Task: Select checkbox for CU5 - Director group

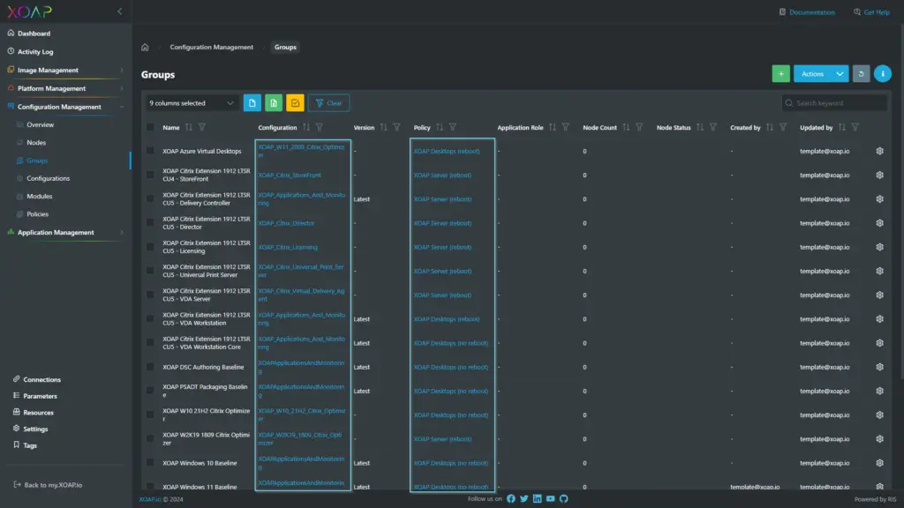Action: pyautogui.click(x=150, y=223)
